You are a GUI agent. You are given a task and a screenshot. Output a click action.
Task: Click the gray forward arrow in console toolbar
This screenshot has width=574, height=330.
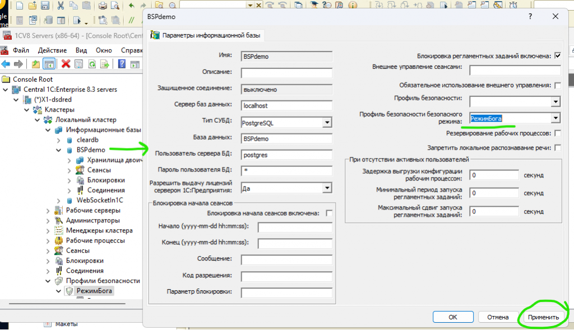18,64
